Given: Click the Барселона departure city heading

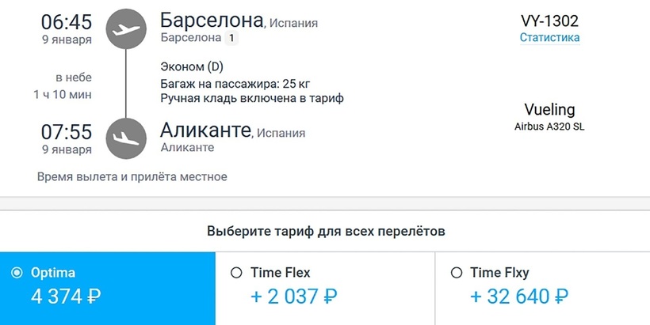Looking at the screenshot, I should pyautogui.click(x=212, y=21).
